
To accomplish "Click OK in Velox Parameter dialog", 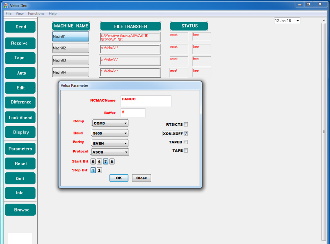I will (119, 178).
